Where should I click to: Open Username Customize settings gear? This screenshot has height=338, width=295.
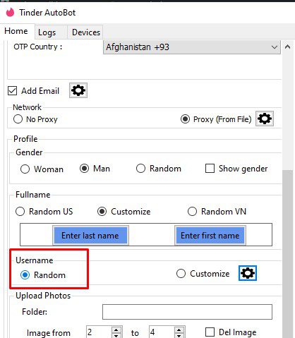coord(248,273)
